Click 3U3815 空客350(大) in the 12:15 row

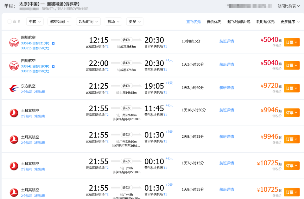pyautogui.click(x=35, y=48)
